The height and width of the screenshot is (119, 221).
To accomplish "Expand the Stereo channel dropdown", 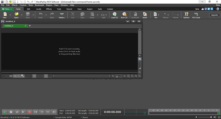I will coord(84,117).
